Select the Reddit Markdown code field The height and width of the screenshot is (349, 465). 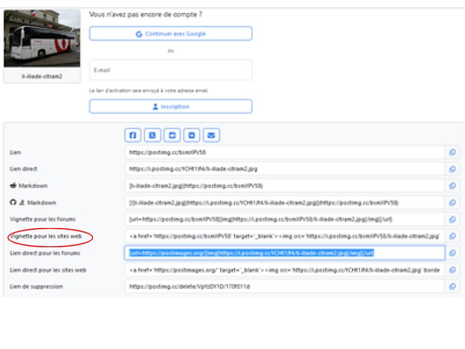pos(284,186)
